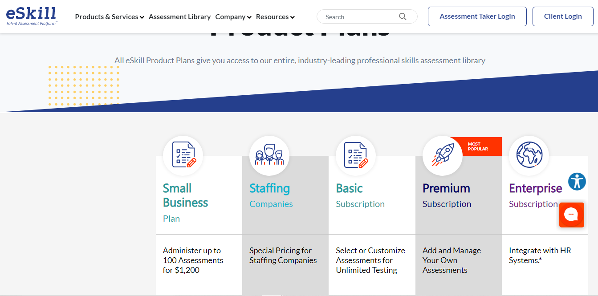Image resolution: width=598 pixels, height=296 pixels.
Task: Expand the Resources dropdown menu
Action: coord(275,17)
